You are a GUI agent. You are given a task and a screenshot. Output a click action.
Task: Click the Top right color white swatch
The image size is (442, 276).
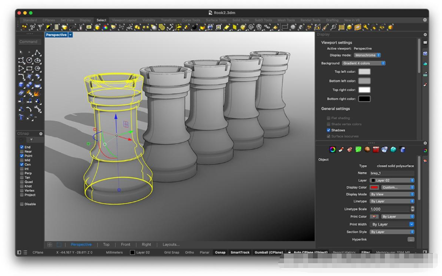tap(364, 90)
